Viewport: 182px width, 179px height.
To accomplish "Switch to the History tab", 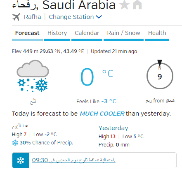I will pyautogui.click(x=57, y=33).
